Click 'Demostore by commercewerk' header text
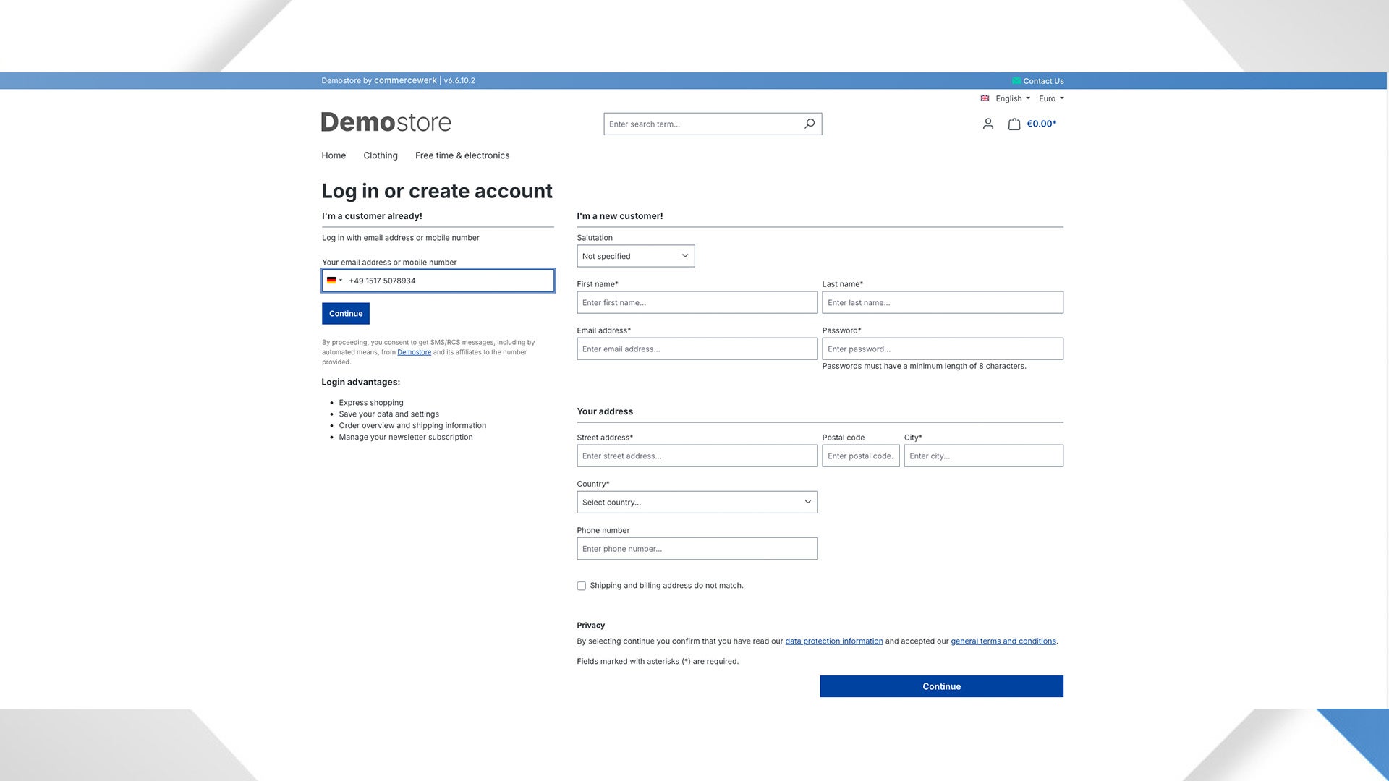The image size is (1389, 781). click(379, 80)
